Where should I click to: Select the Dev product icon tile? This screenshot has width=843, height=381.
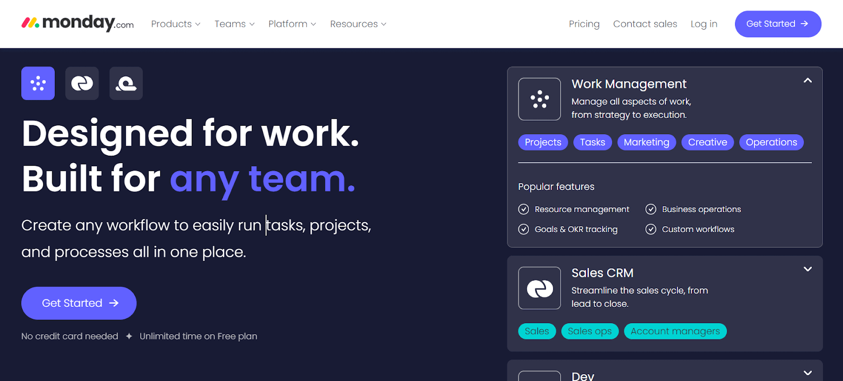(x=126, y=83)
